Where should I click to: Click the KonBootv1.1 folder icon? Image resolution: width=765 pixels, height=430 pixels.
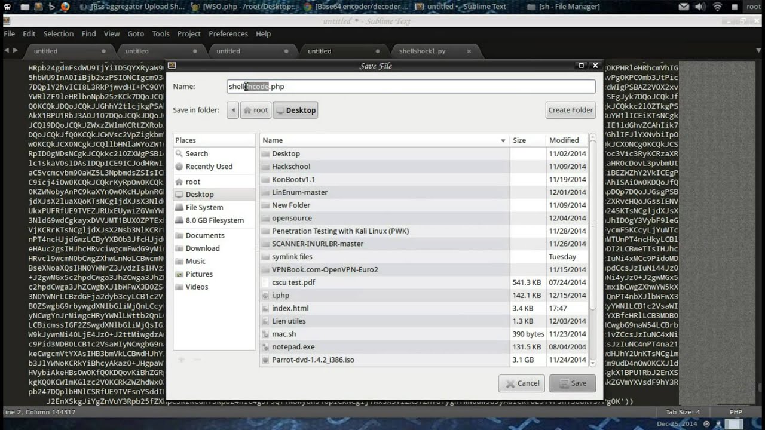tap(266, 179)
